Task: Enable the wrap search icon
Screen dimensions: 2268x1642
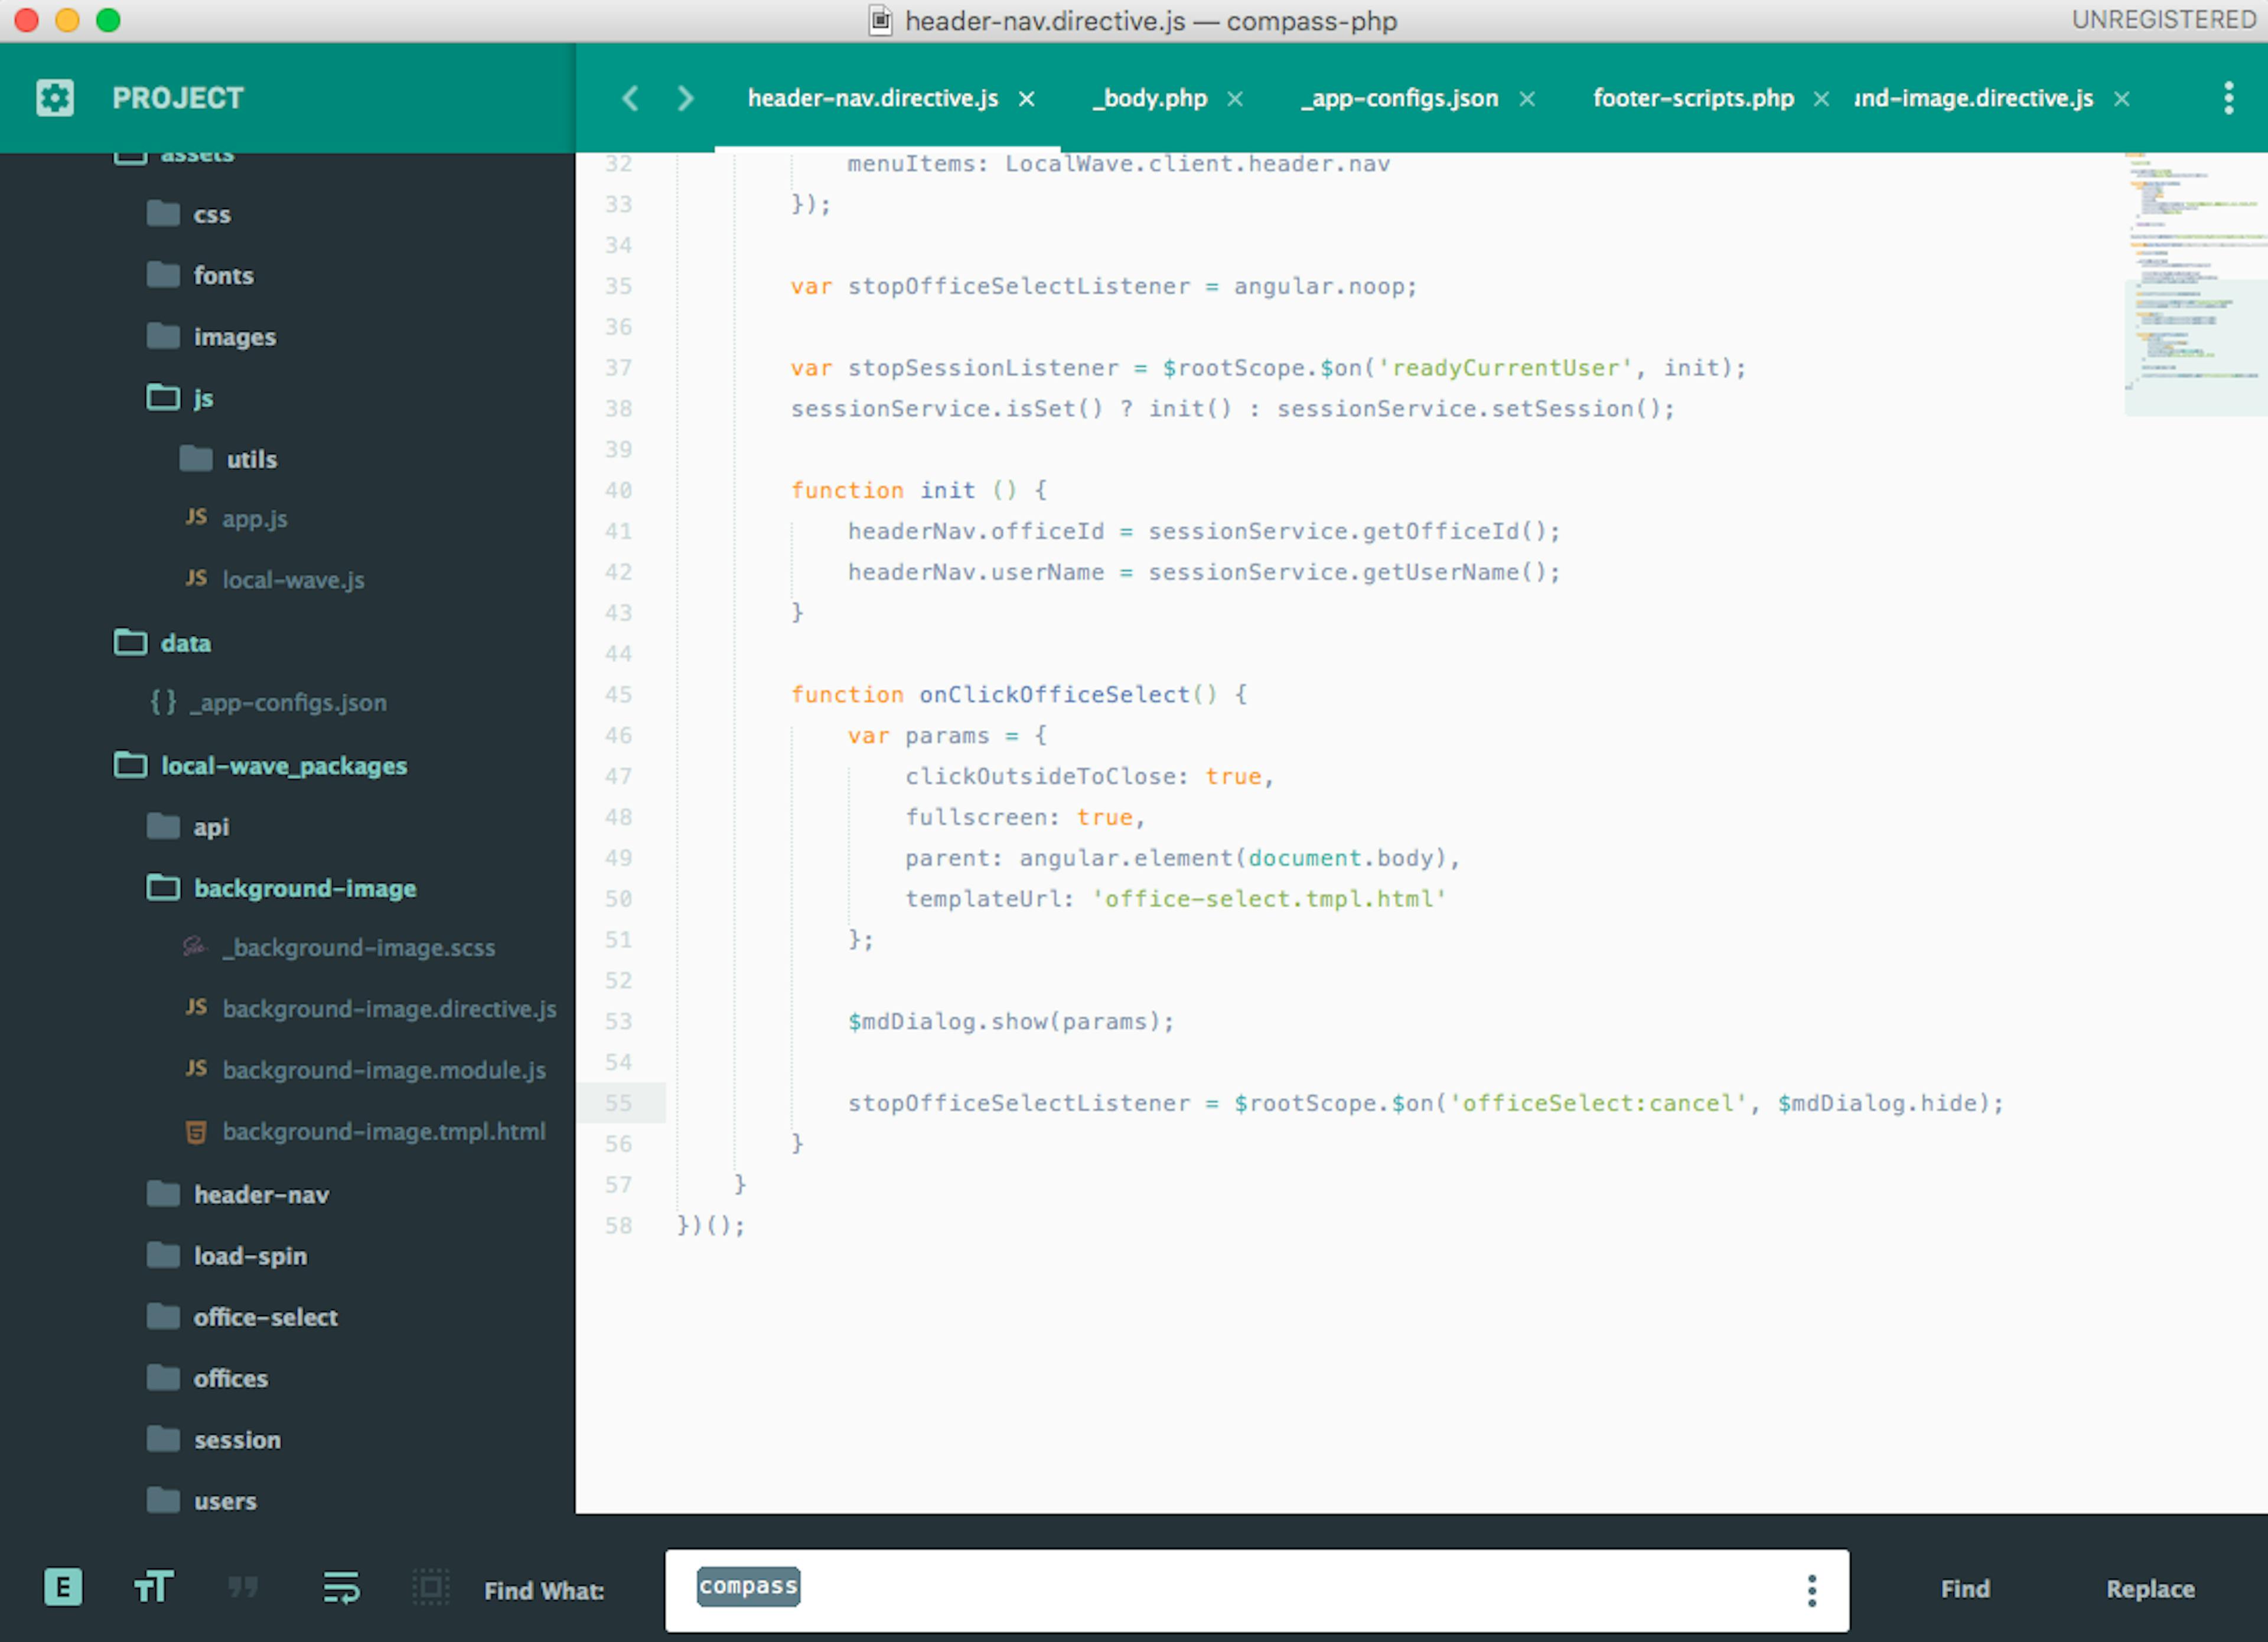Action: (340, 1588)
